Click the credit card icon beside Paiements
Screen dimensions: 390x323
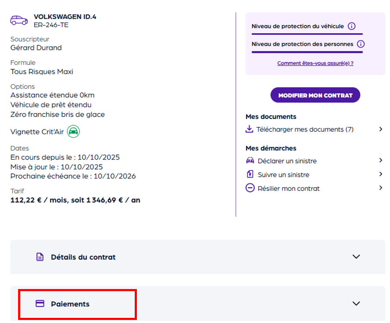pyautogui.click(x=40, y=304)
